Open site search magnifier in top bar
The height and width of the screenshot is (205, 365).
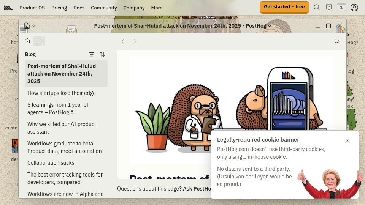(x=317, y=8)
